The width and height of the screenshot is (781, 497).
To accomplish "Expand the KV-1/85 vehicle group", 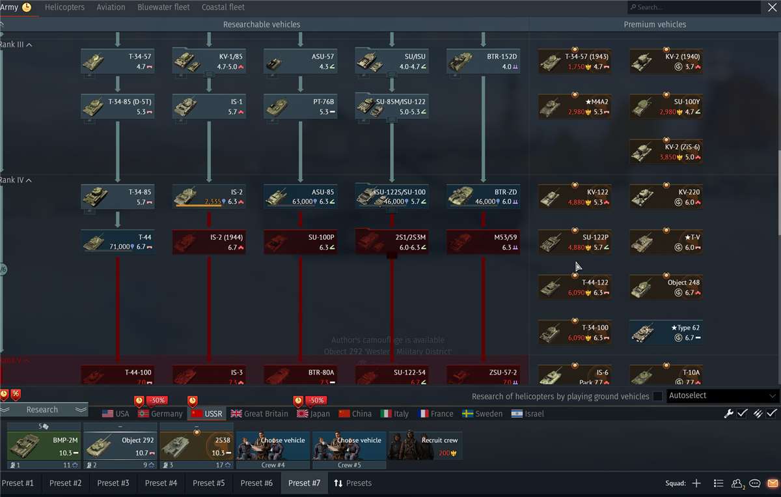I will [209, 61].
